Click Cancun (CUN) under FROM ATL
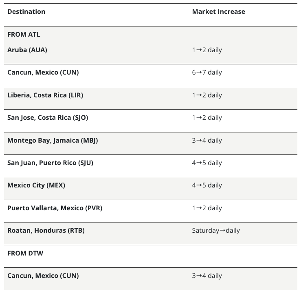The image size is (299, 293). tap(43, 73)
